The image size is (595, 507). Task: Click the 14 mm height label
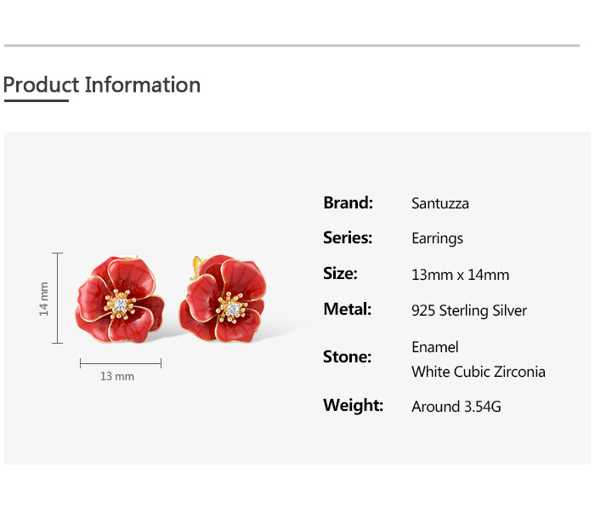point(44,299)
